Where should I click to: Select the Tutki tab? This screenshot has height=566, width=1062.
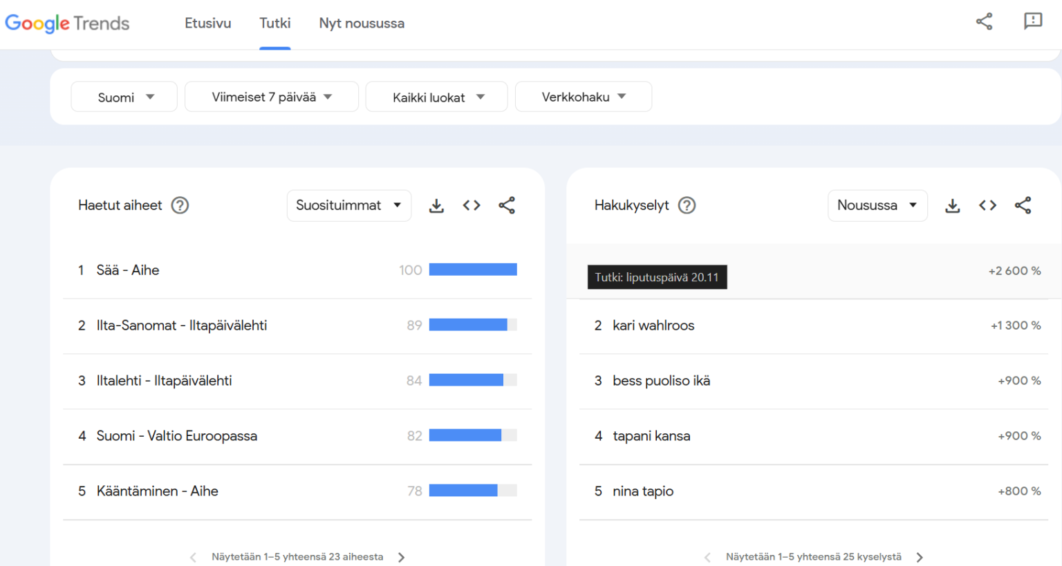click(x=274, y=23)
